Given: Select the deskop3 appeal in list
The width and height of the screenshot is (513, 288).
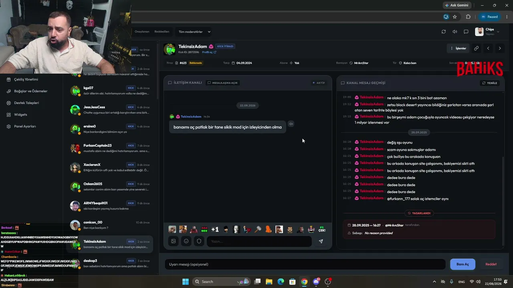Looking at the screenshot, I should pos(110,264).
